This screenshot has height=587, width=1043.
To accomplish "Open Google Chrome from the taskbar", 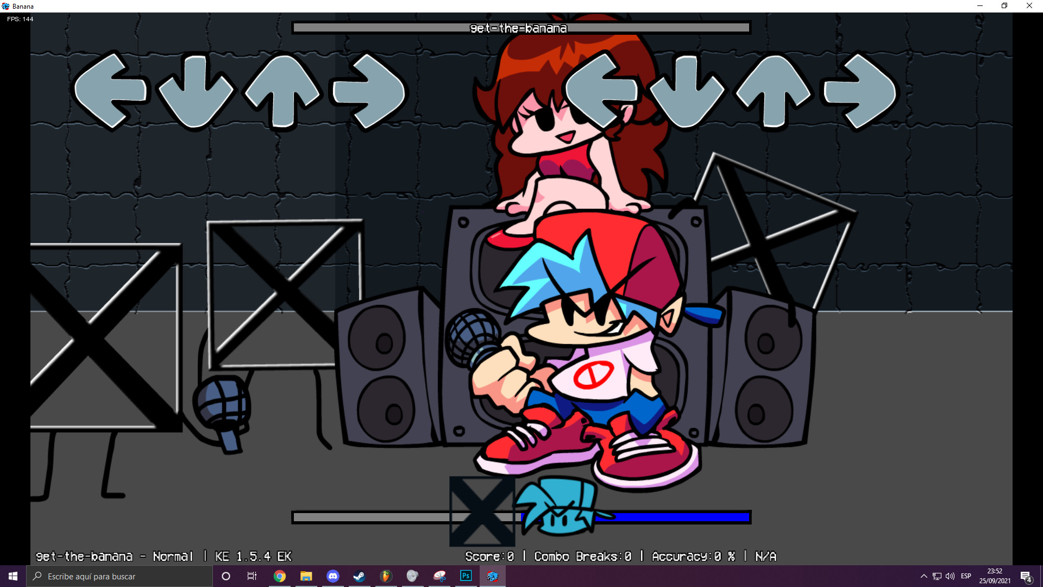I will click(280, 576).
